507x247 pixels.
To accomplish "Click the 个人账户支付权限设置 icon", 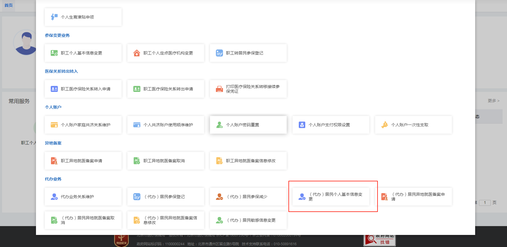I will coord(302,125).
